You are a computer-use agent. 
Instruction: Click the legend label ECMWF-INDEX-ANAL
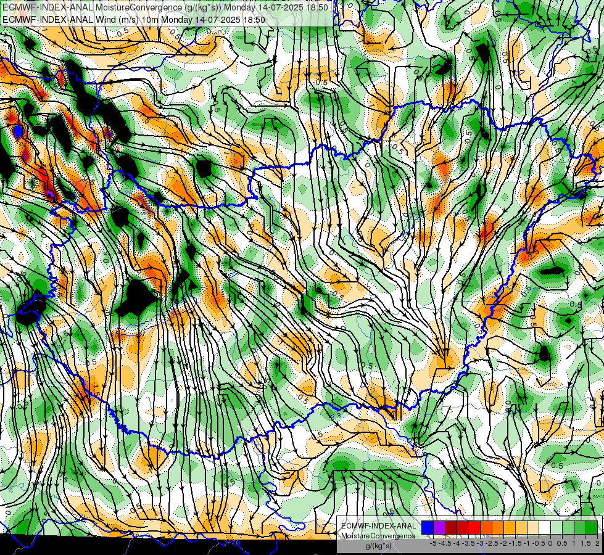click(379, 526)
